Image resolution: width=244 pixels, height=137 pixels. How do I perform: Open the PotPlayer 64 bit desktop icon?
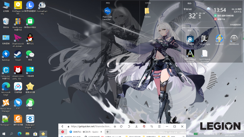pos(18,8)
